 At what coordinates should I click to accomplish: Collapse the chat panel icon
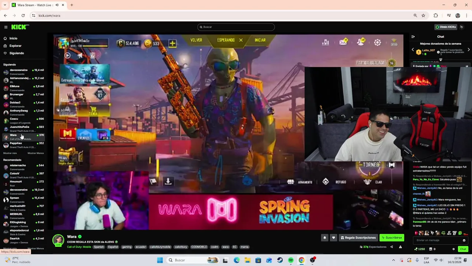pyautogui.click(x=413, y=37)
